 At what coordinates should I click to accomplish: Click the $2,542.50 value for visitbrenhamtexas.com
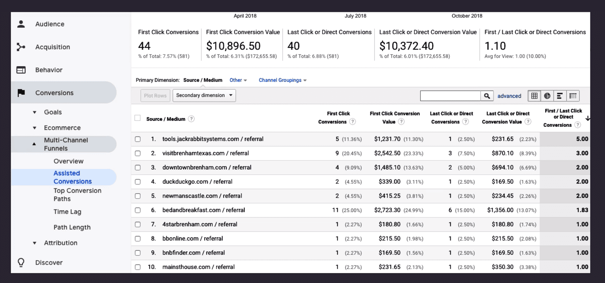point(387,153)
